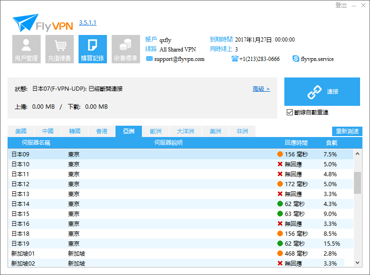Click the telephone icon beside the phone number
Viewport: 370px width, 275px height.
tap(235, 59)
